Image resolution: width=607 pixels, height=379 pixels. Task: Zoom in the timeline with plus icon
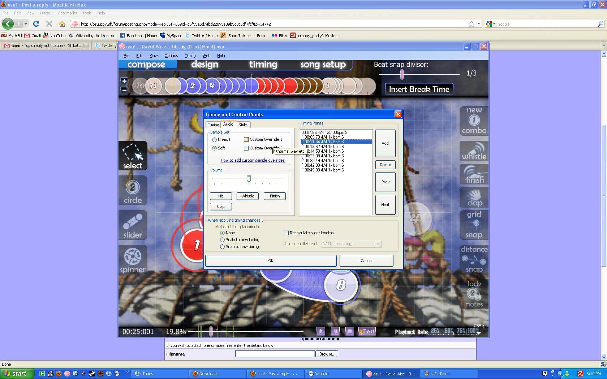click(124, 81)
